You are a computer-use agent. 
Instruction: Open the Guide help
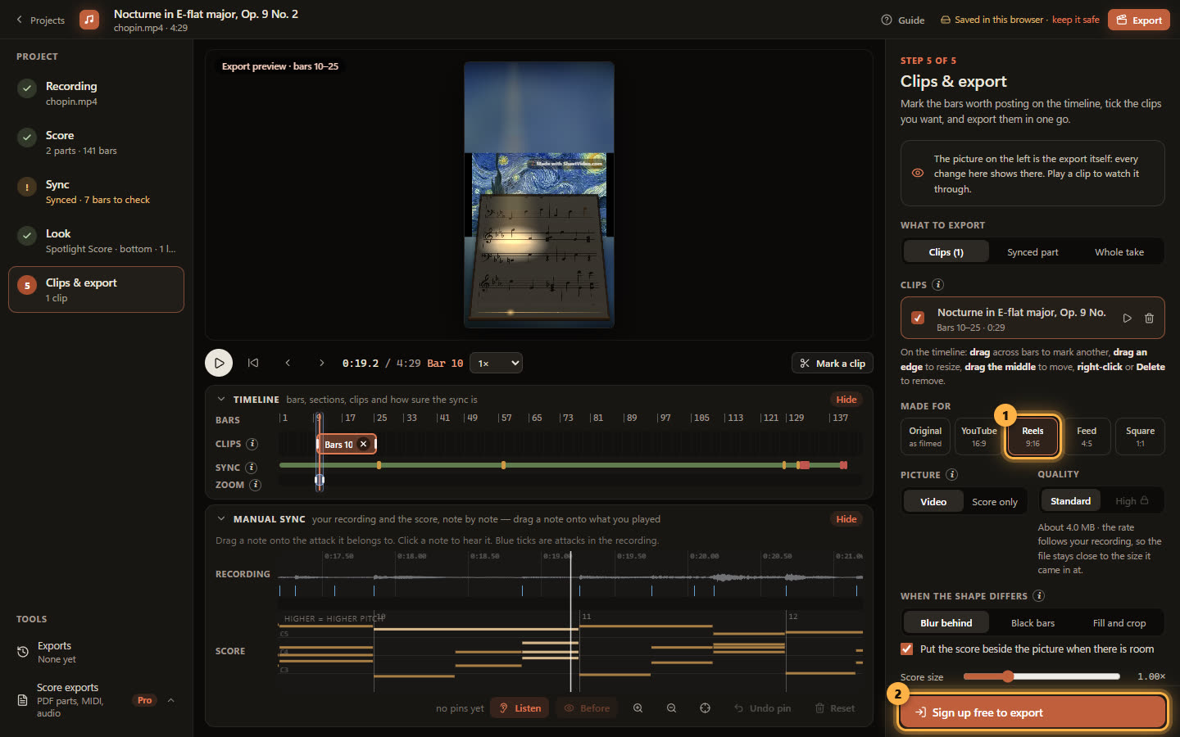pyautogui.click(x=902, y=20)
